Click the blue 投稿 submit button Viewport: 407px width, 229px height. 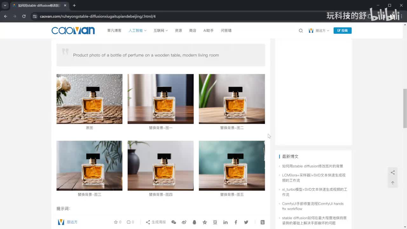[342, 31]
